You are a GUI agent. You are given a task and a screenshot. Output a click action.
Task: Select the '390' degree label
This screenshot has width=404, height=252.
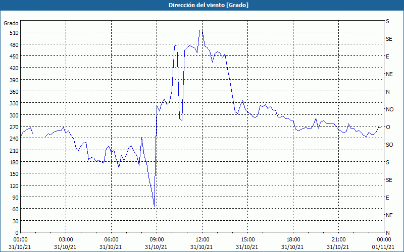[x=15, y=80]
